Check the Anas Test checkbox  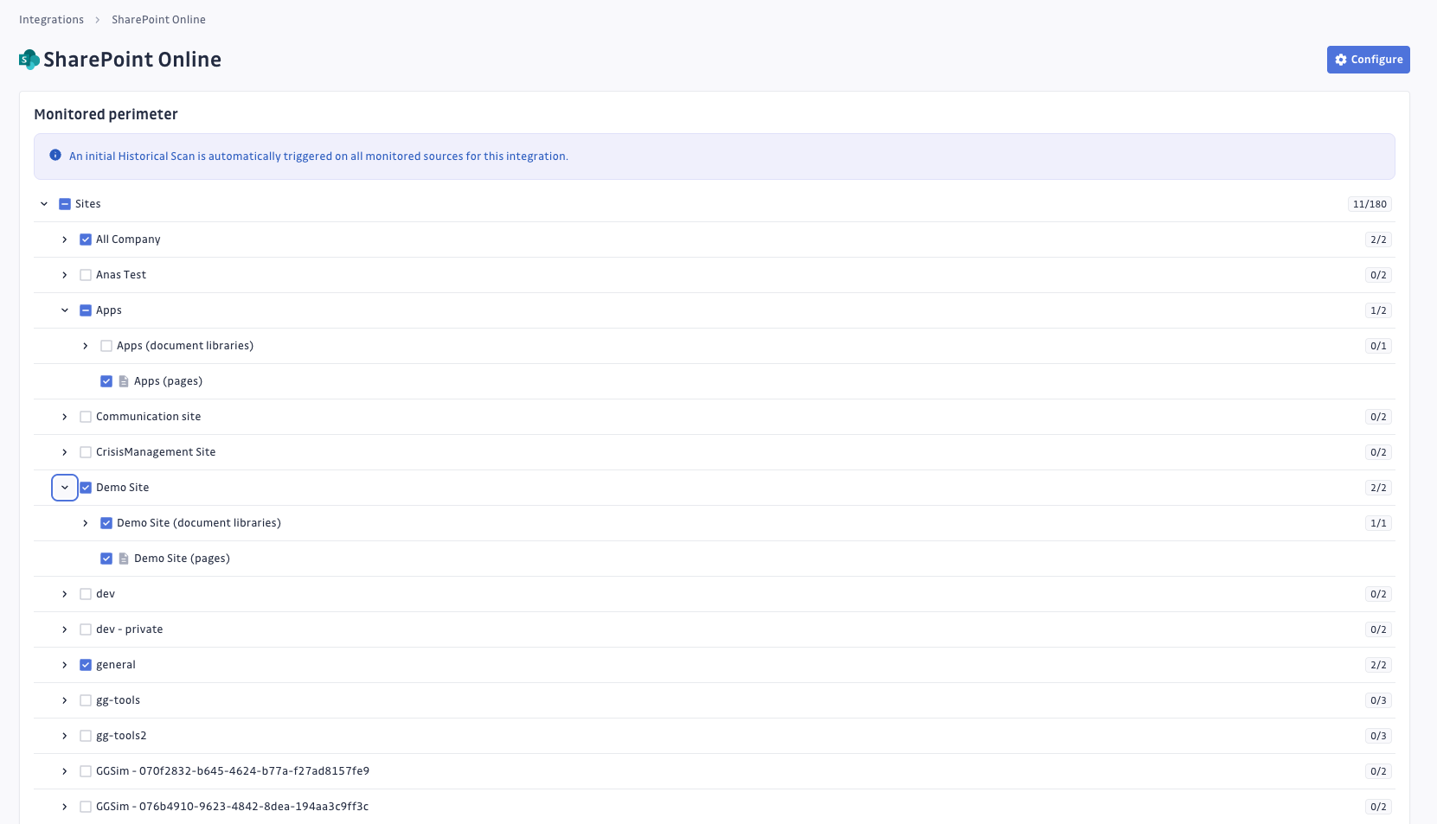tap(86, 275)
